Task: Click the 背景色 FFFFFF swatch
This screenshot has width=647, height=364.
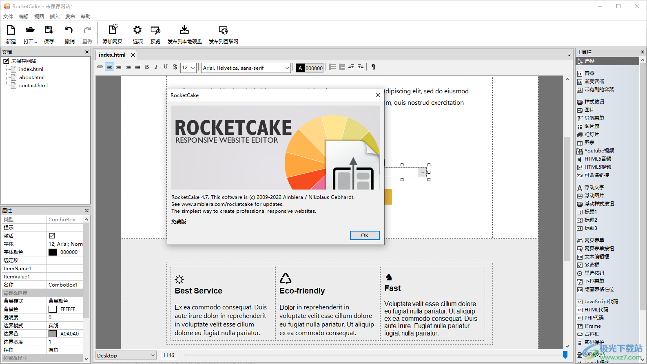Action: [53, 309]
